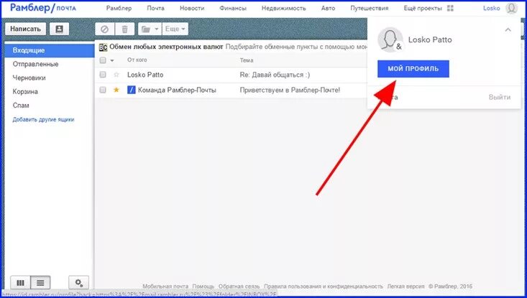Open the contacts address book icon
This screenshot has height=298, width=527.
(x=59, y=29)
